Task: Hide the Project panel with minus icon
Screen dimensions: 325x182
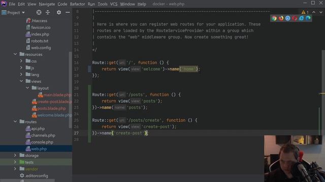Action: pyautogui.click(x=68, y=12)
